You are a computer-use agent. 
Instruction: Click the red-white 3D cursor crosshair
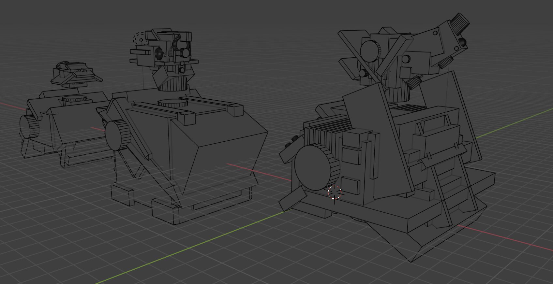[x=335, y=192]
